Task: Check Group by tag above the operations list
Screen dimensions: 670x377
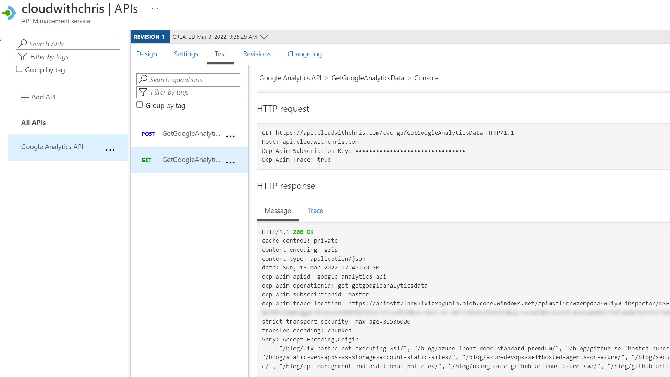Action: 140,104
